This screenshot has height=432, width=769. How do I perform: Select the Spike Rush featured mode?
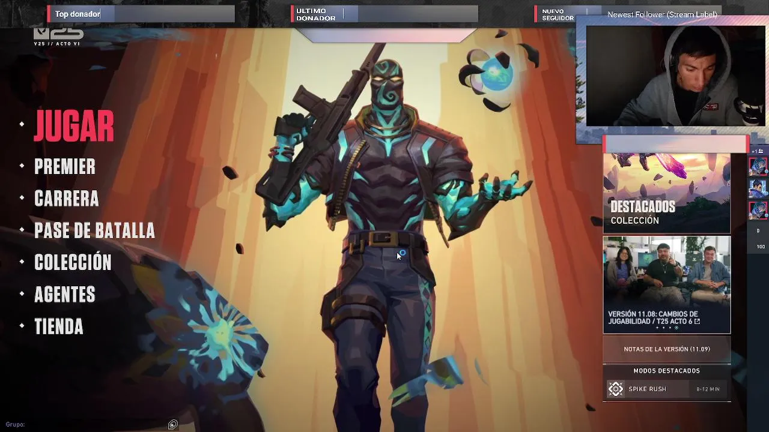pyautogui.click(x=667, y=389)
